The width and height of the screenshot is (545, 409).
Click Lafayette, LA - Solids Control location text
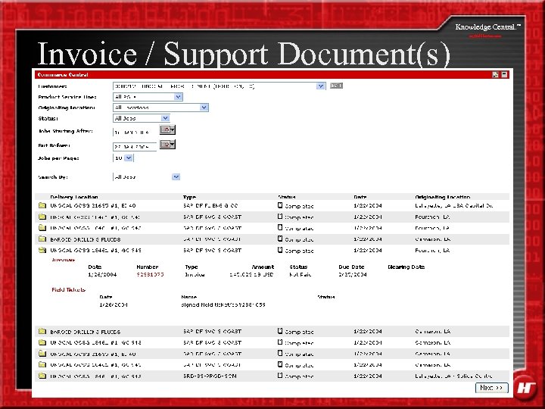pos(453,376)
